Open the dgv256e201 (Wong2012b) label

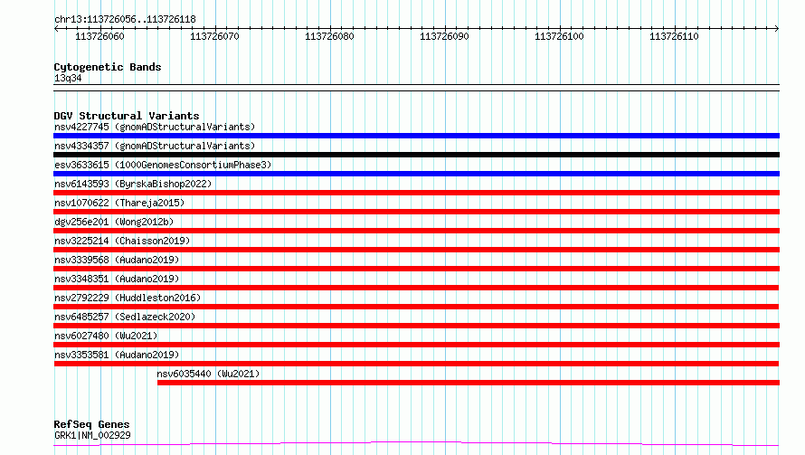114,222
